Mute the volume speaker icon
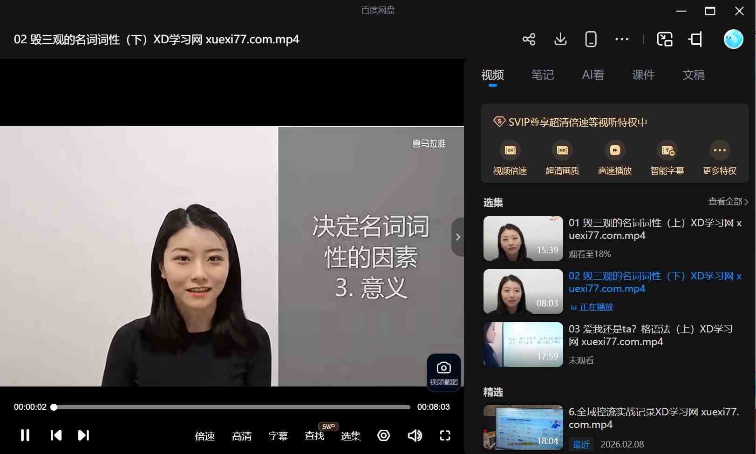The image size is (756, 454). (x=414, y=435)
